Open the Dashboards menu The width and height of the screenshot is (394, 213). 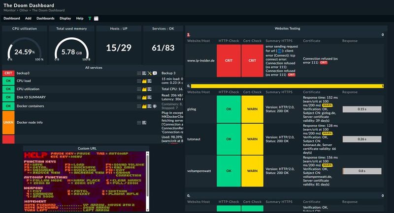click(x=45, y=18)
